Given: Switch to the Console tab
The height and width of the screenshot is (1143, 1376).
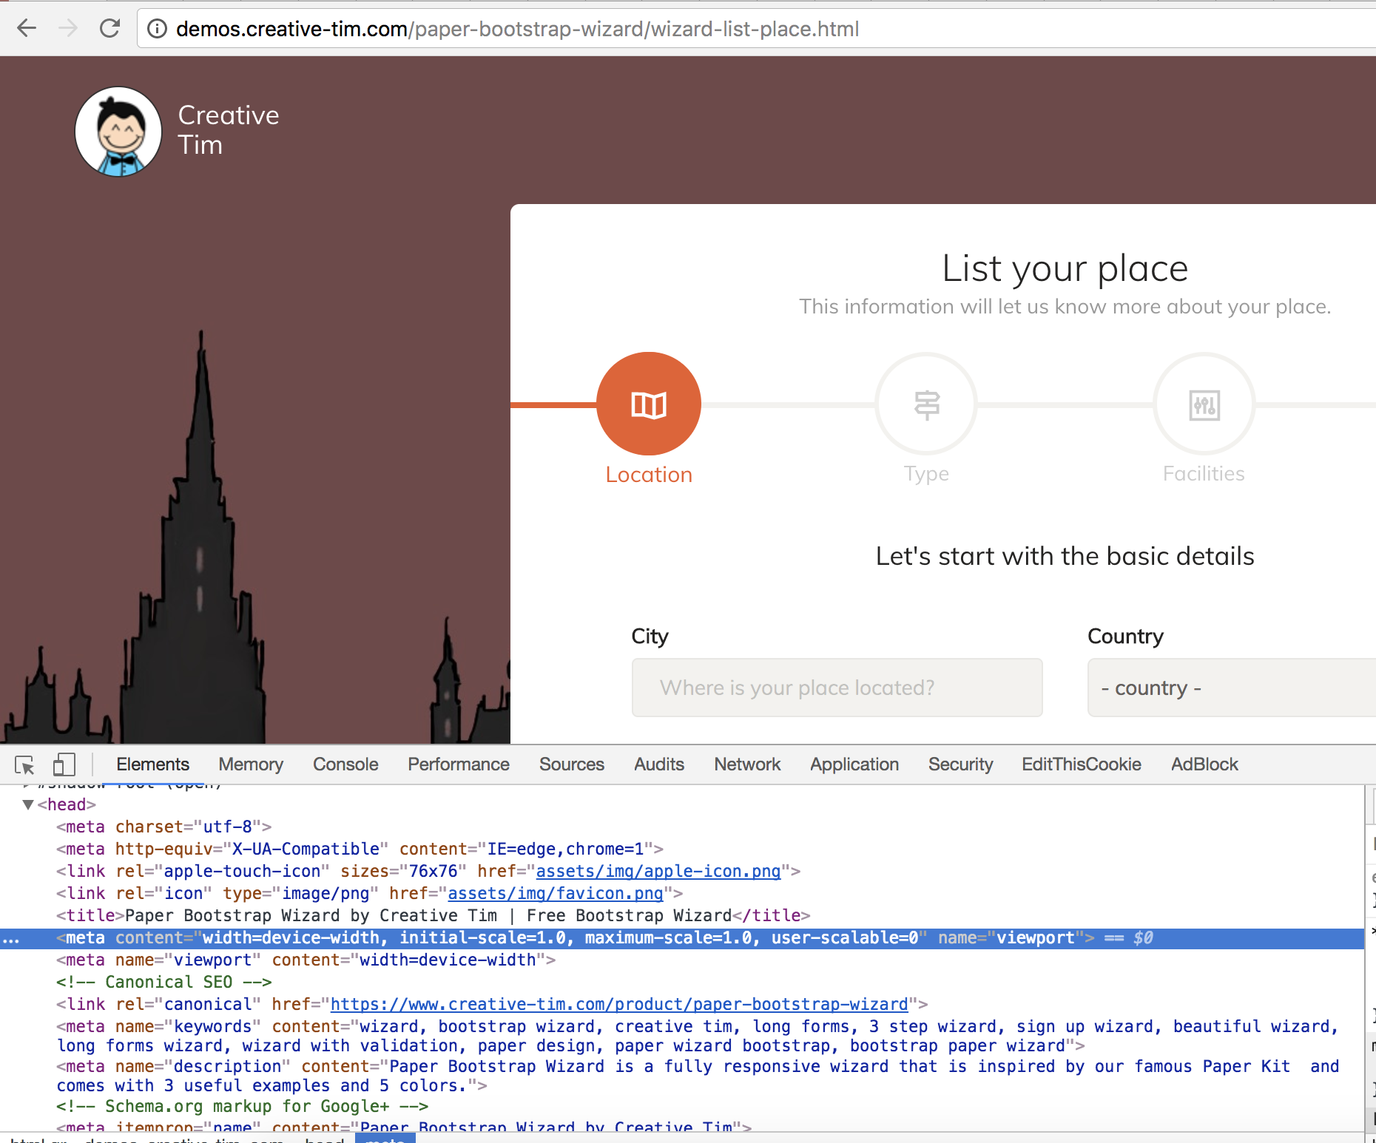Looking at the screenshot, I should coord(345,764).
